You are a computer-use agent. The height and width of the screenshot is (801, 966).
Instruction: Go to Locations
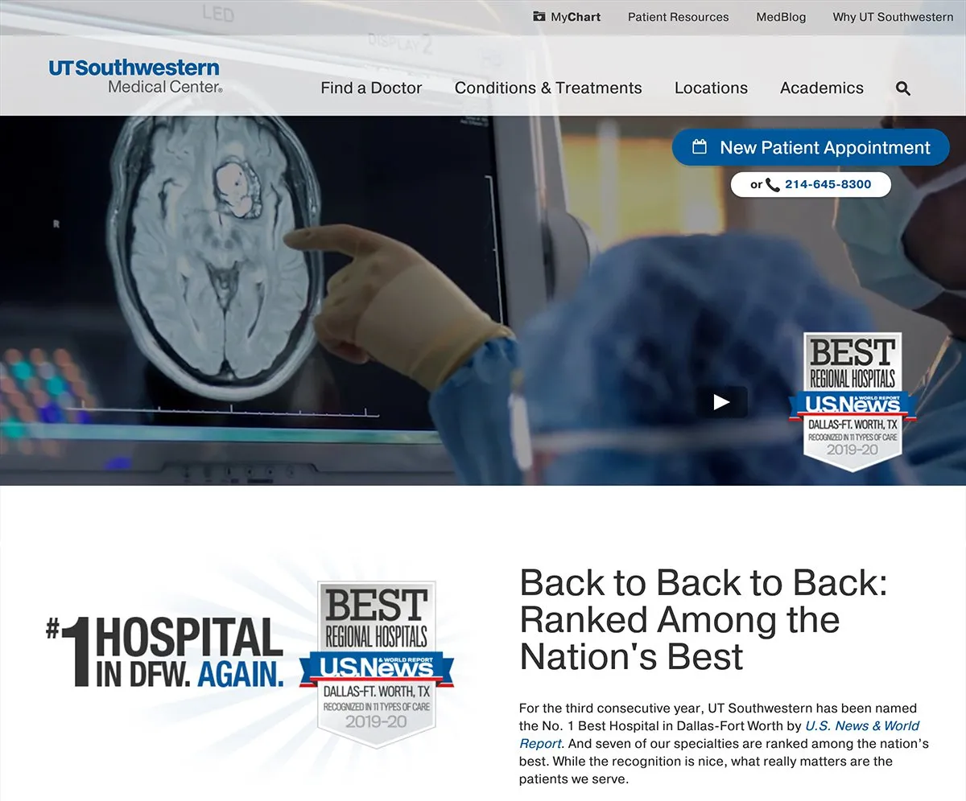click(711, 88)
